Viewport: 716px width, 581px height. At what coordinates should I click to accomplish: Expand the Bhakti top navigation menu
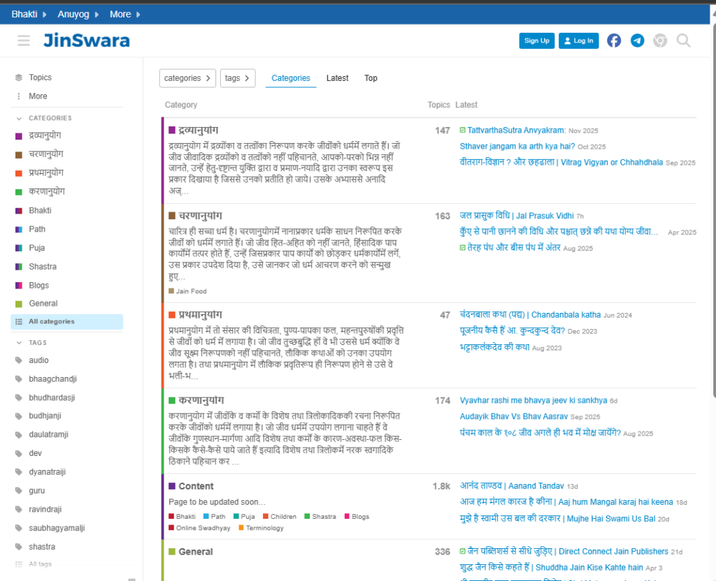pyautogui.click(x=29, y=14)
